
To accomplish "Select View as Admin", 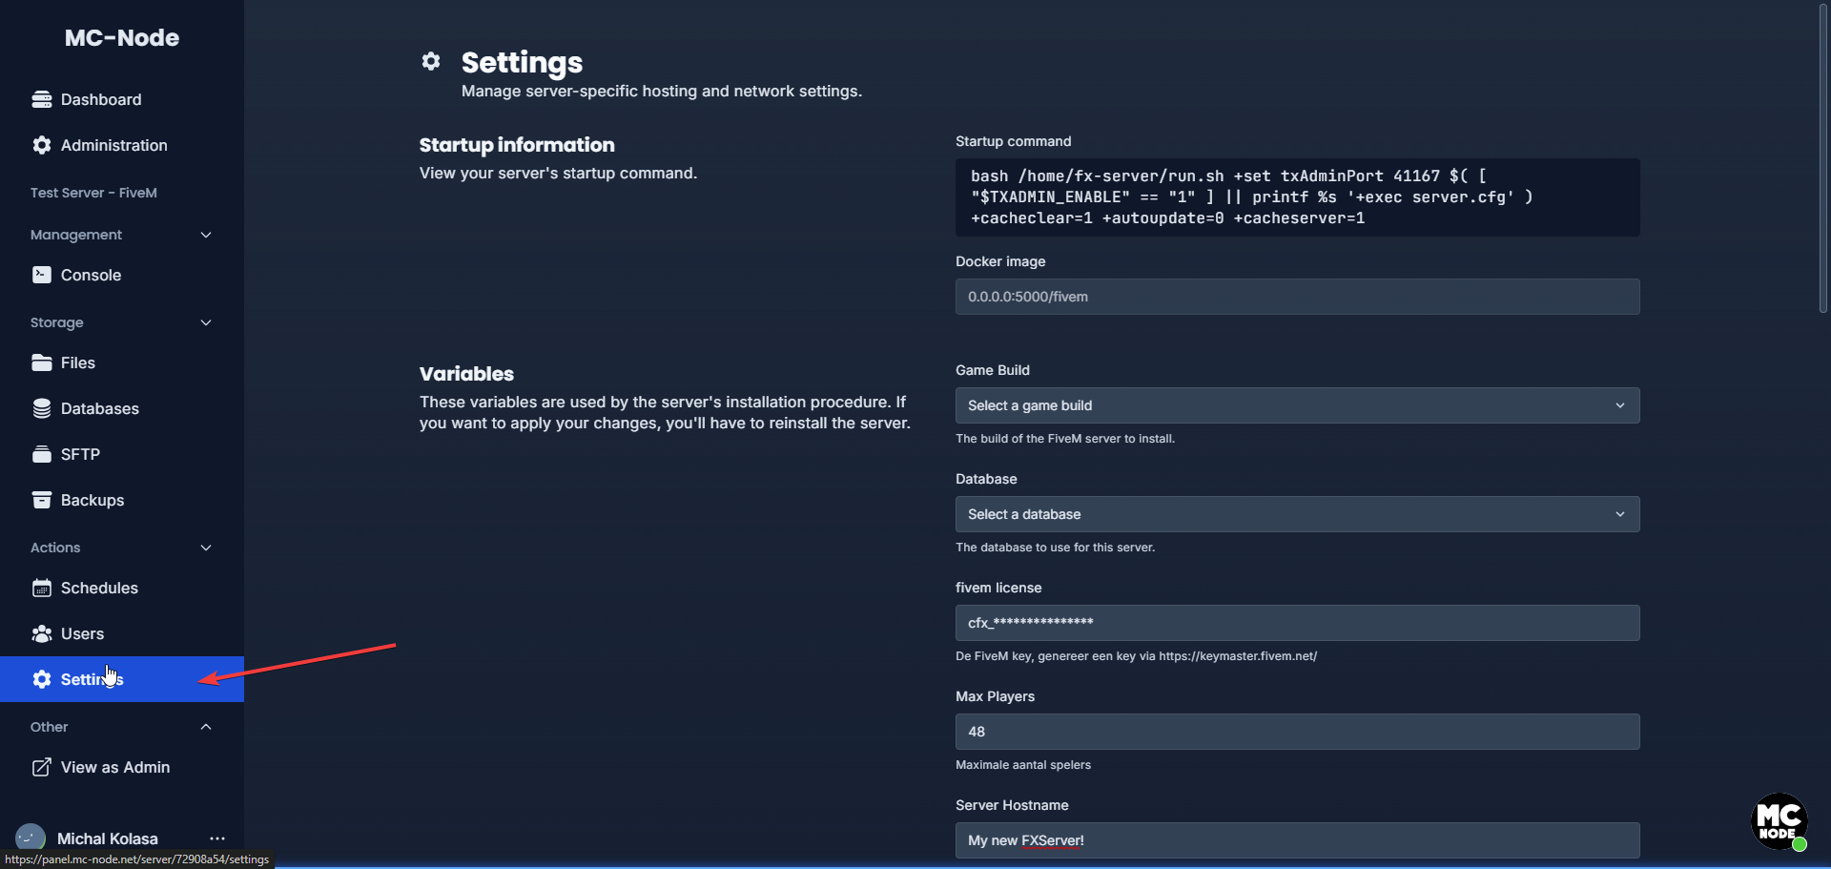I will 122,767.
